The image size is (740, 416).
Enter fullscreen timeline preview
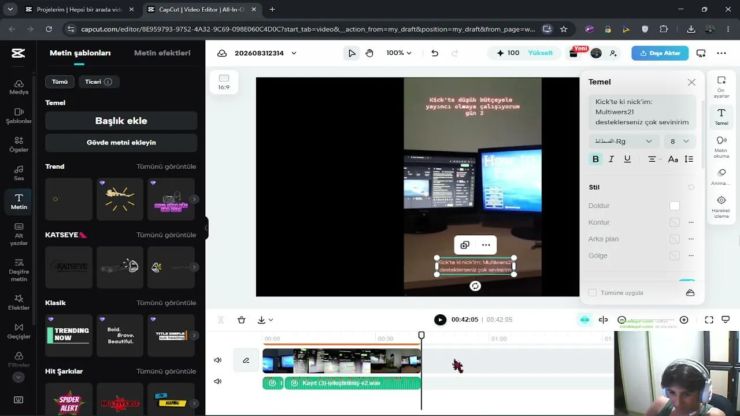point(709,320)
